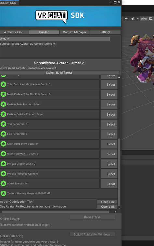Image resolution: width=154 pixels, height=246 pixels.
Task: Click green star beside Physics Collider Count
Action: pyautogui.click(x=3, y=164)
